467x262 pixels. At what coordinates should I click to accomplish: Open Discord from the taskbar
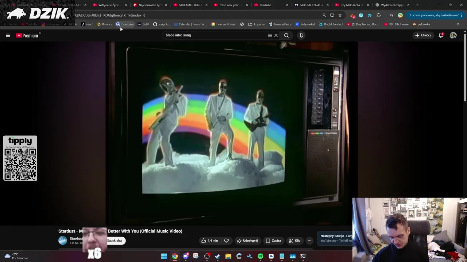coord(185,256)
